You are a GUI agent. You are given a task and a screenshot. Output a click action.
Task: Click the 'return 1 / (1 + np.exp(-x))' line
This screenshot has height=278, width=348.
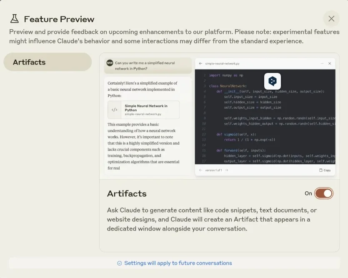(250, 140)
